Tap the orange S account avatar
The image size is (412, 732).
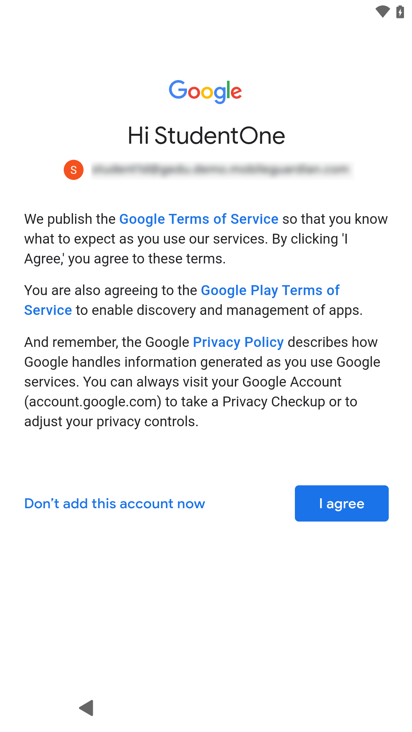[x=74, y=170]
